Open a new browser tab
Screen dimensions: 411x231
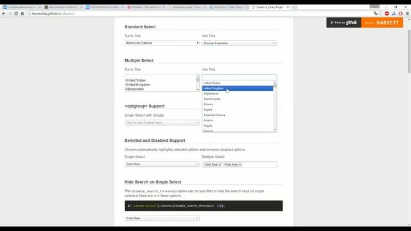(295, 7)
